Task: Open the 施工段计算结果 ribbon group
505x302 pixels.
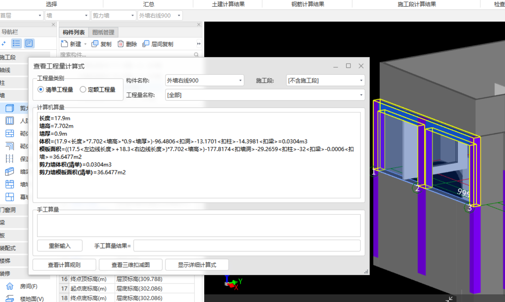Action: (417, 4)
